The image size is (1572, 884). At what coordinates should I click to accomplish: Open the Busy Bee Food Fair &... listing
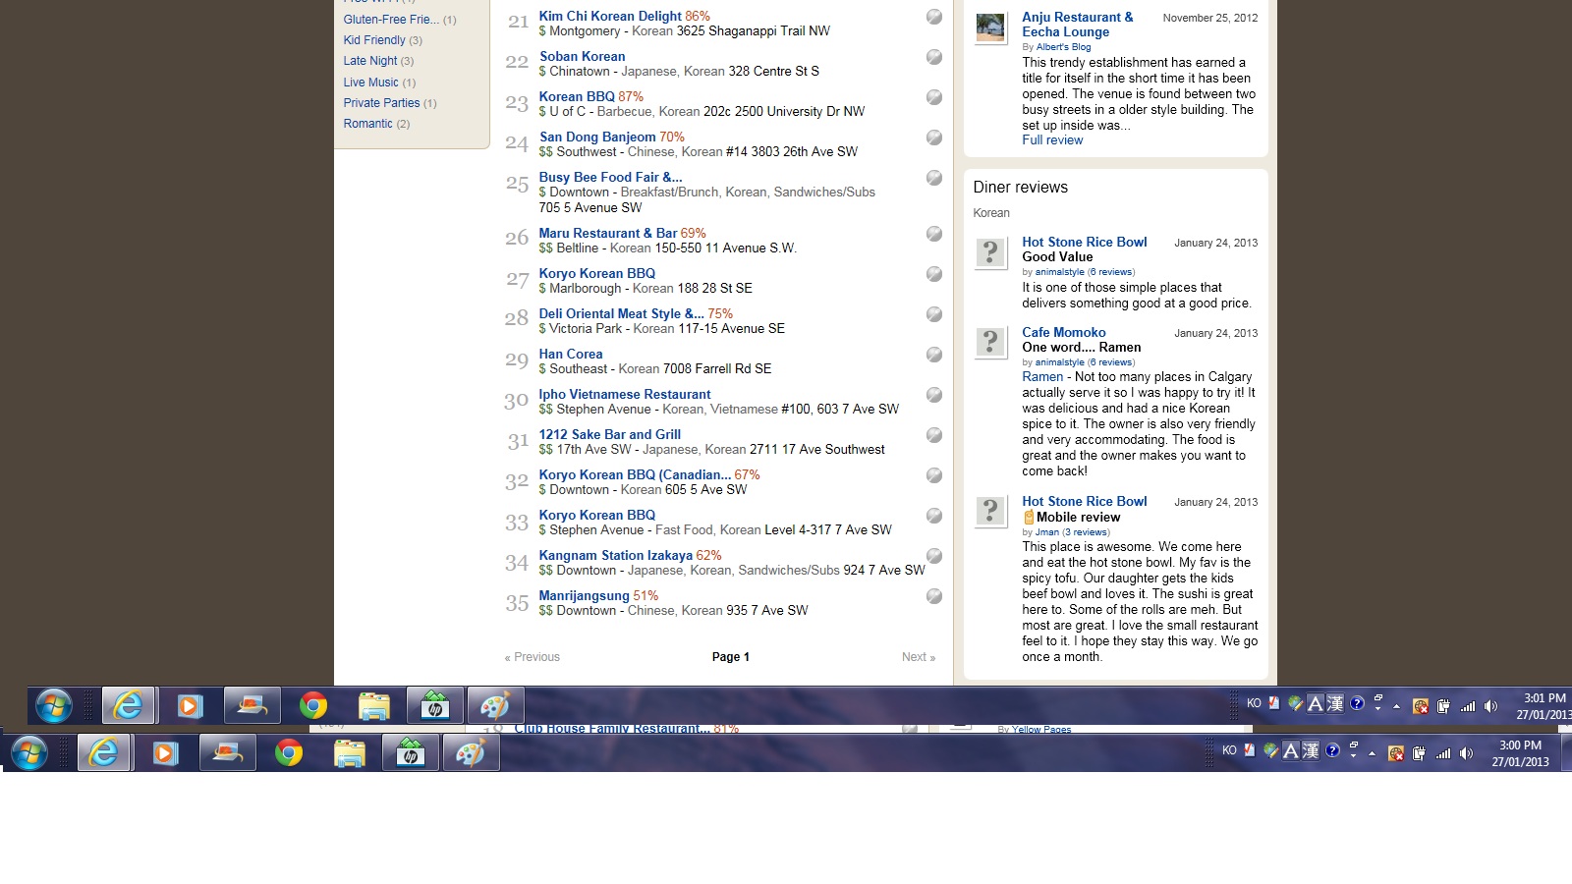(610, 177)
